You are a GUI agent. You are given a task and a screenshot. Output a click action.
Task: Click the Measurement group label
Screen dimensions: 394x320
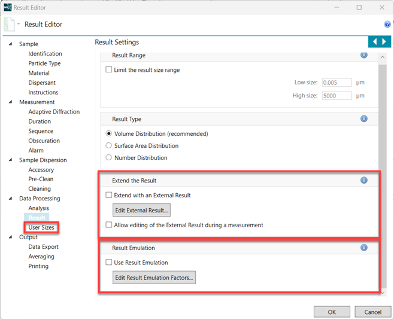(37, 102)
